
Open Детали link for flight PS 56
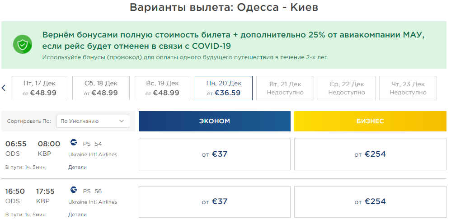(77, 214)
